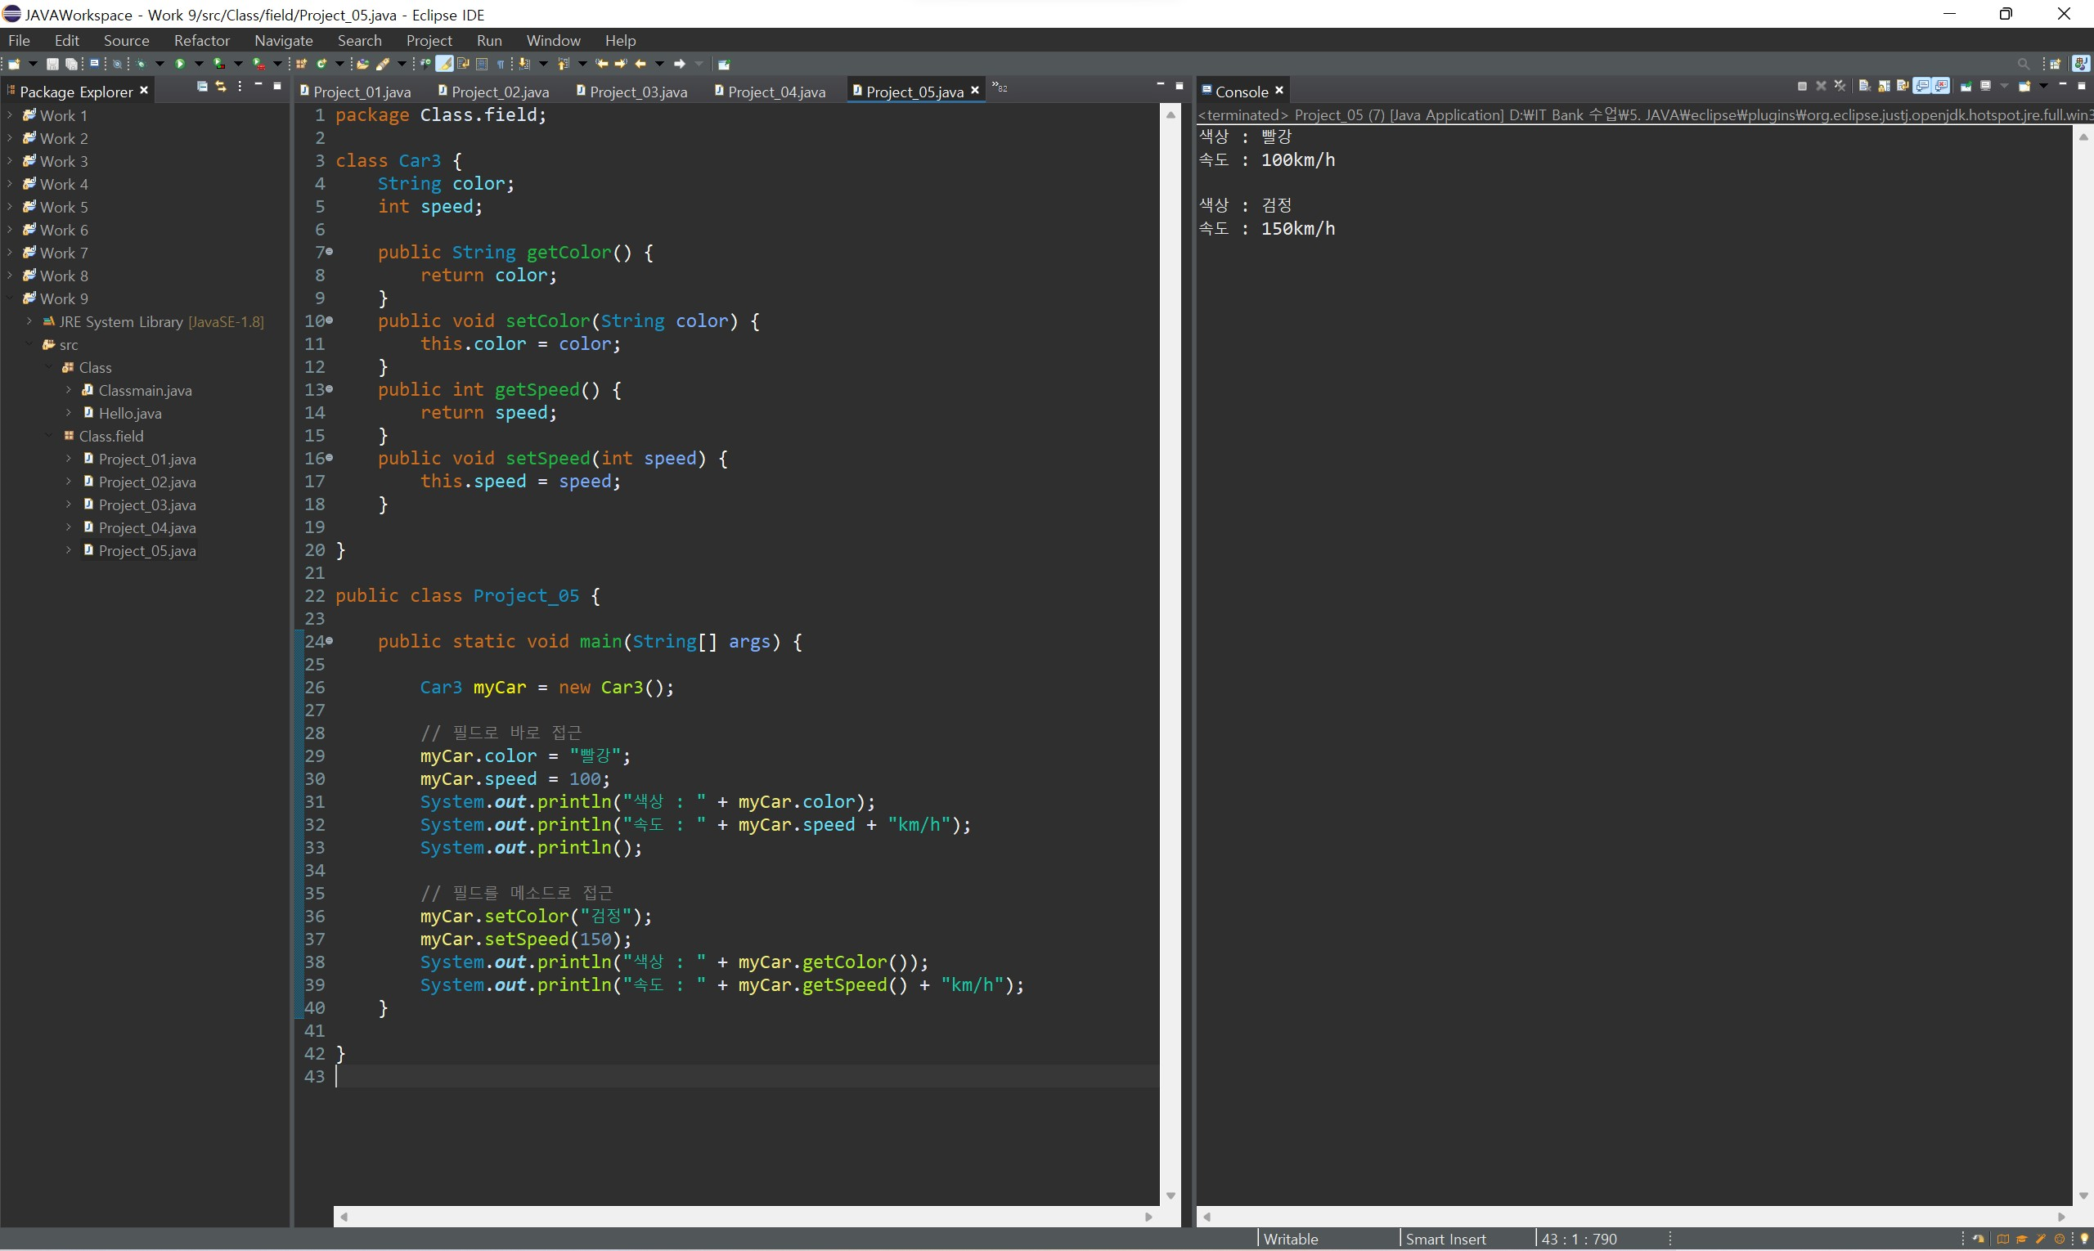The image size is (2094, 1251).
Task: Click Collapse All in Package Explorer
Action: (201, 86)
